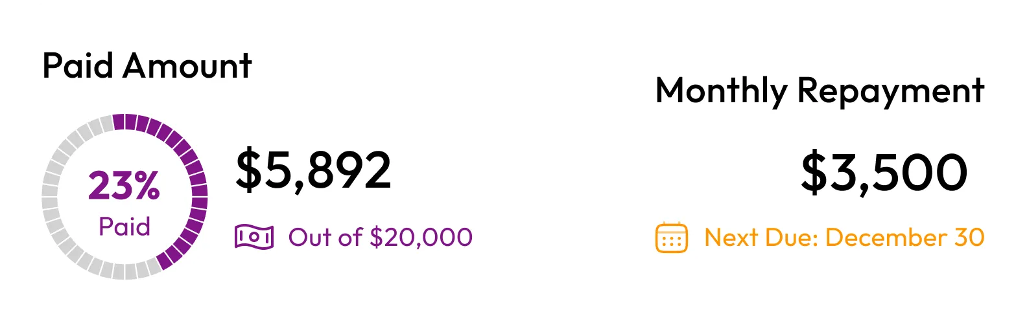This screenshot has height=321, width=1027.
Task: Click the dollar sign of $5,892
Action: click(247, 170)
